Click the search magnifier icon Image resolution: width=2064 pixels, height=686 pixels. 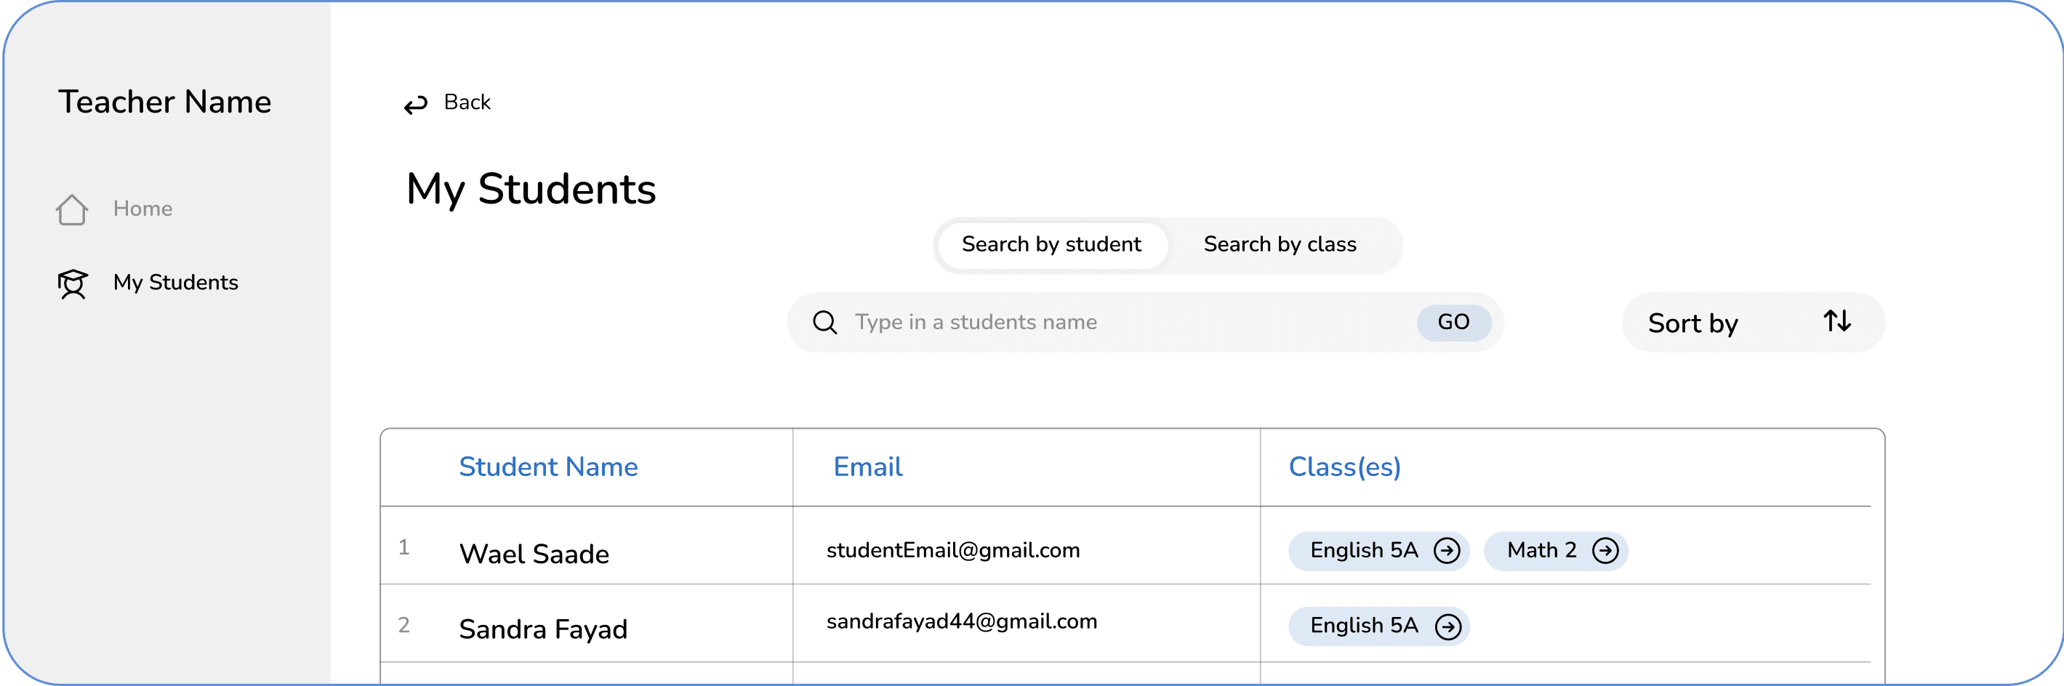tap(824, 323)
